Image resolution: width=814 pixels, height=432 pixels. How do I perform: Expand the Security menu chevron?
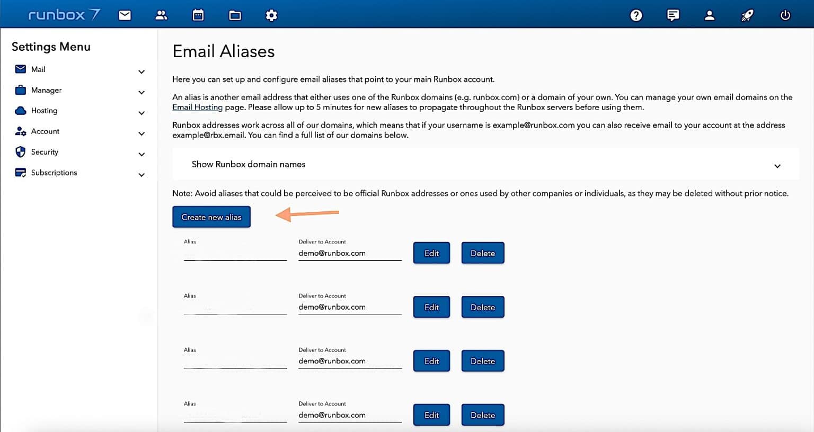[141, 154]
